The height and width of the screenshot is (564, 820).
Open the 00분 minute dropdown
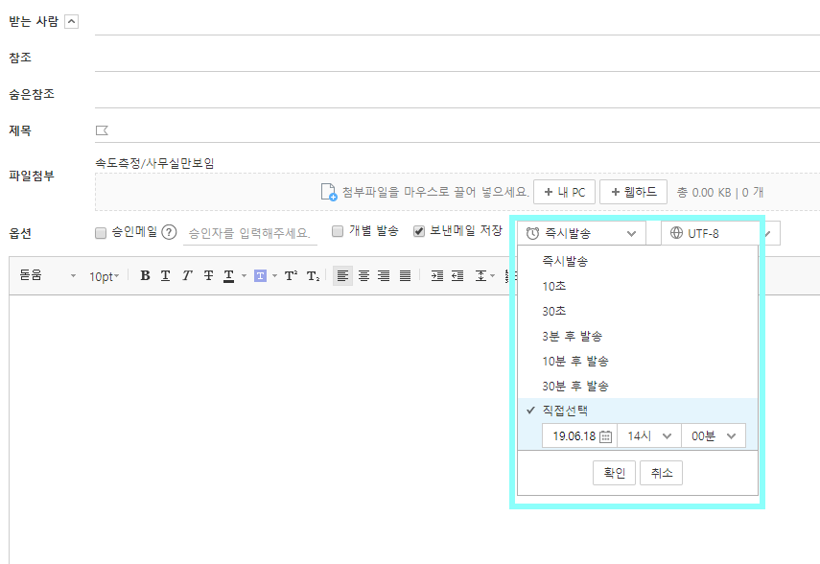714,436
